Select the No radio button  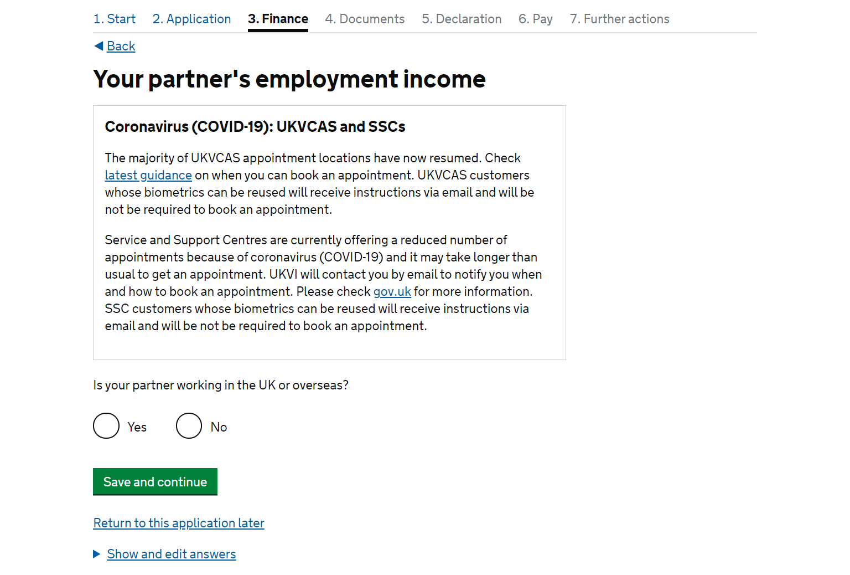(x=189, y=426)
